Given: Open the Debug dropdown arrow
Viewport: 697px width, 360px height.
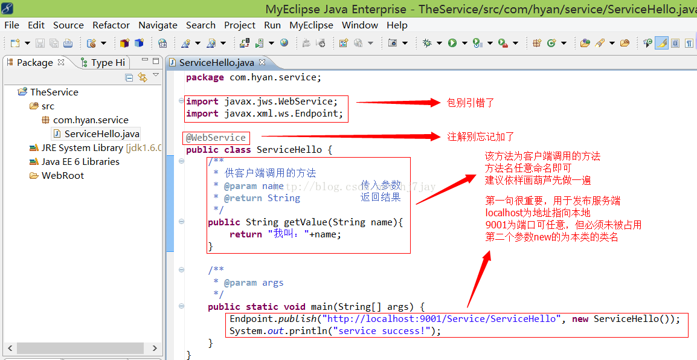Looking at the screenshot, I should pyautogui.click(x=439, y=43).
